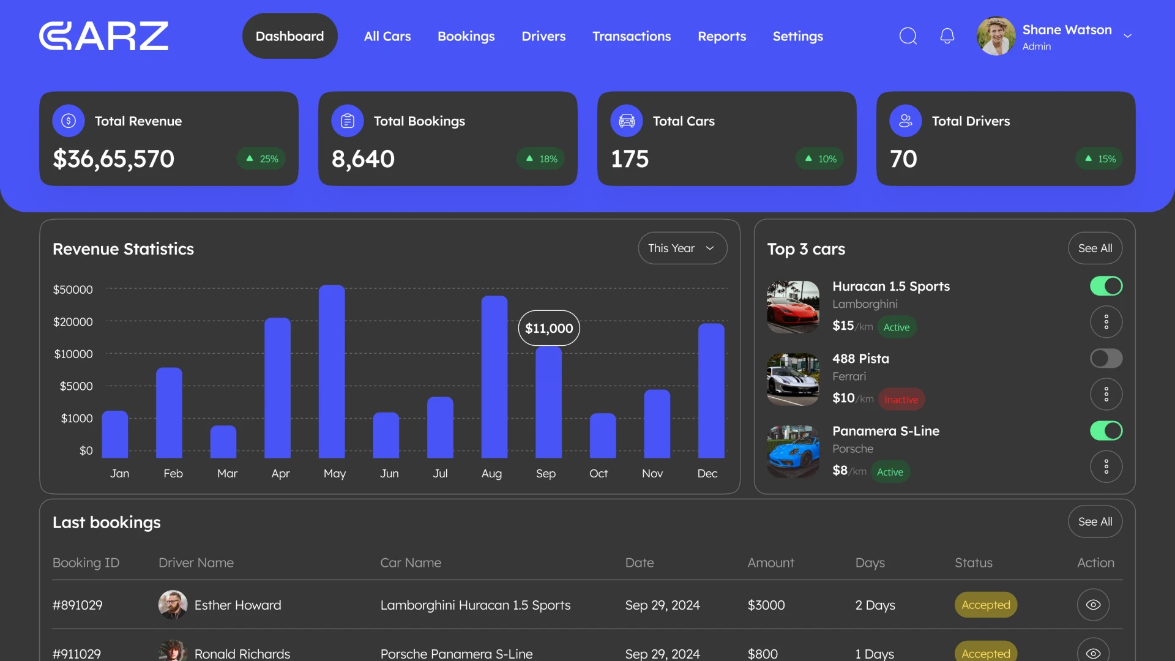Open the options menu for Huracan 1.5 Sports
Screen dimensions: 1175x661
1106,321
